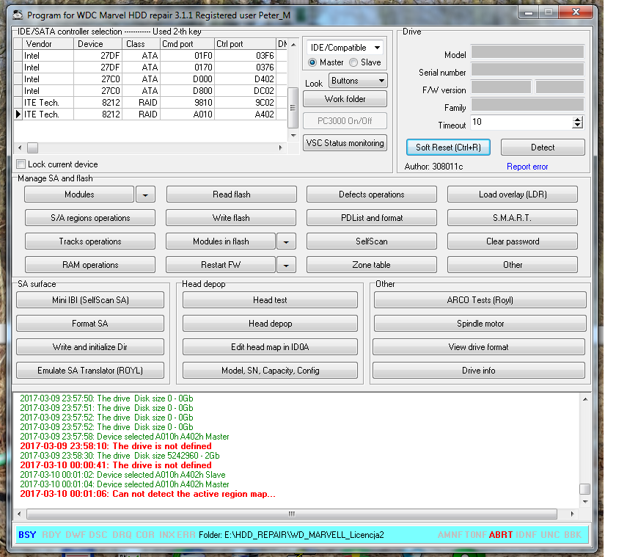Click the Restart FW button
The width and height of the screenshot is (638, 557).
click(x=221, y=265)
